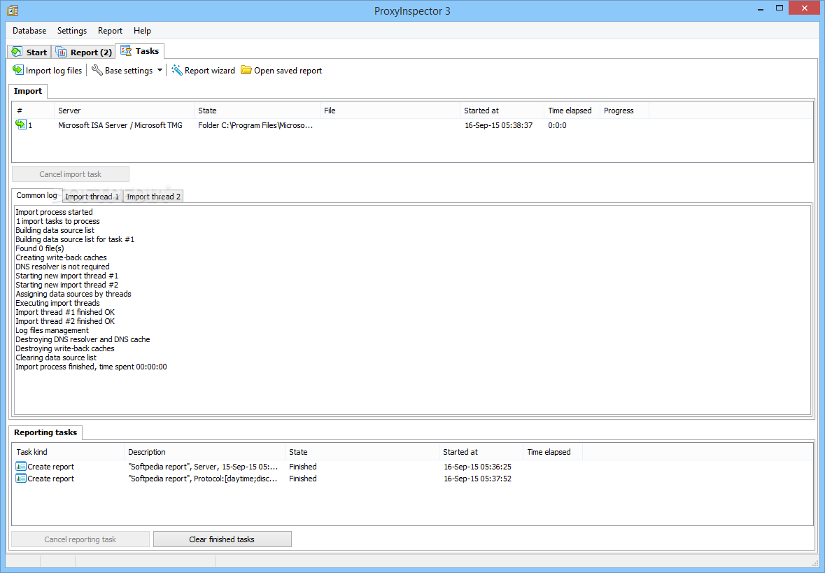This screenshot has height=573, width=825.
Task: Click Finished state of 05:37:52 report
Action: tap(302, 479)
